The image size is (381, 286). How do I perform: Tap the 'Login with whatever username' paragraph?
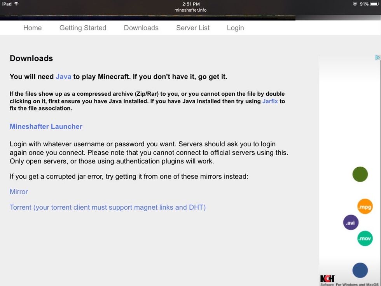point(149,153)
